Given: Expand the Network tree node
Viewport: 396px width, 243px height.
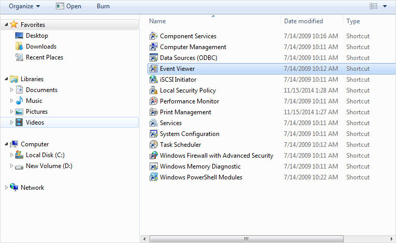Looking at the screenshot, I should pyautogui.click(x=6, y=187).
